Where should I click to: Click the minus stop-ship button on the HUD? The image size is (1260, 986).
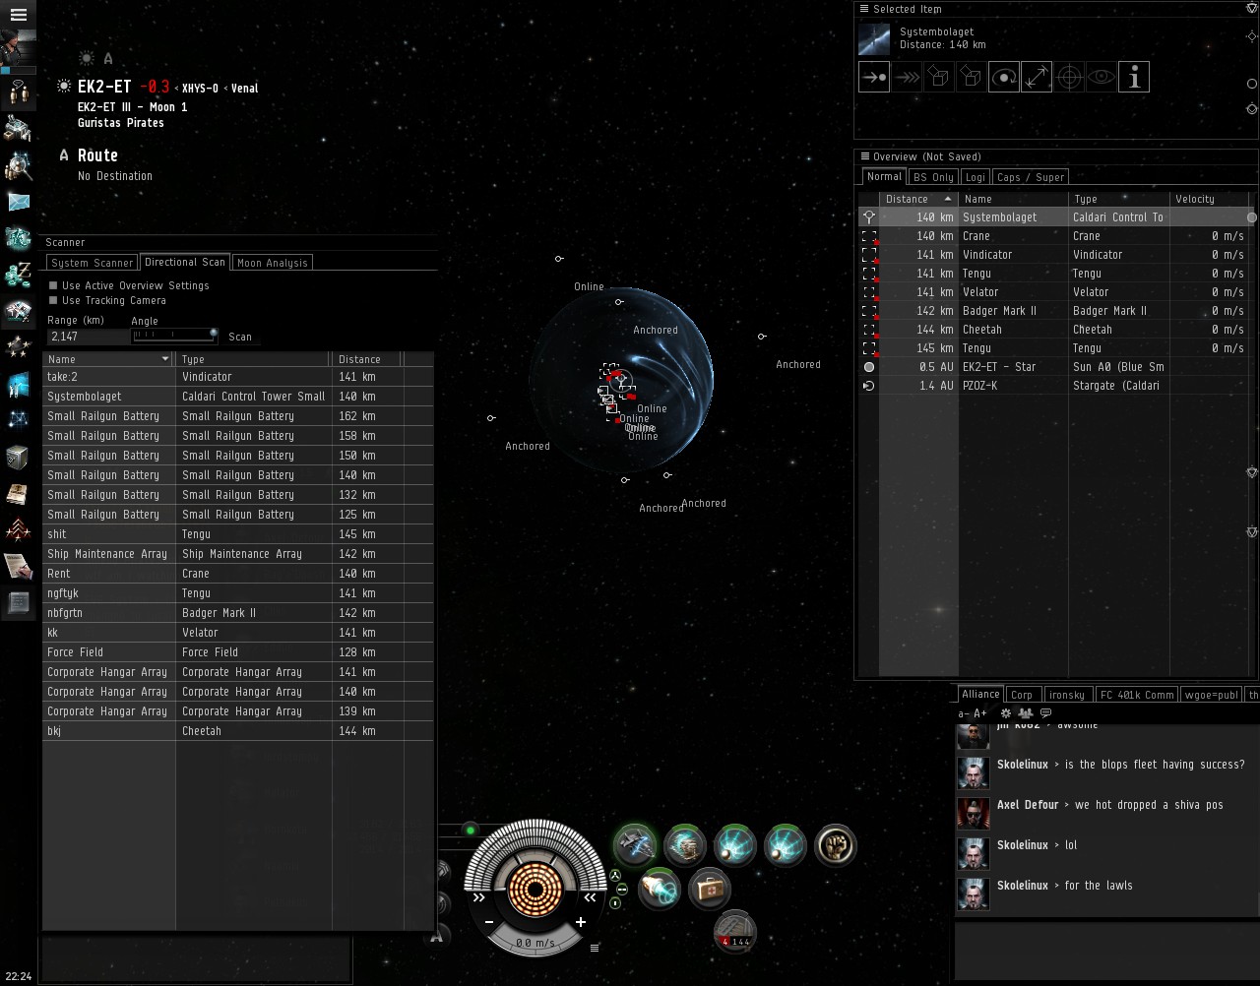(489, 922)
